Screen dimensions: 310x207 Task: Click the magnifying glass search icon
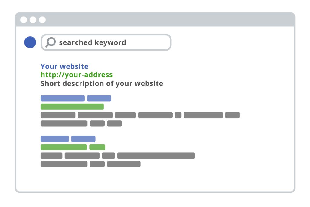[x=50, y=42]
